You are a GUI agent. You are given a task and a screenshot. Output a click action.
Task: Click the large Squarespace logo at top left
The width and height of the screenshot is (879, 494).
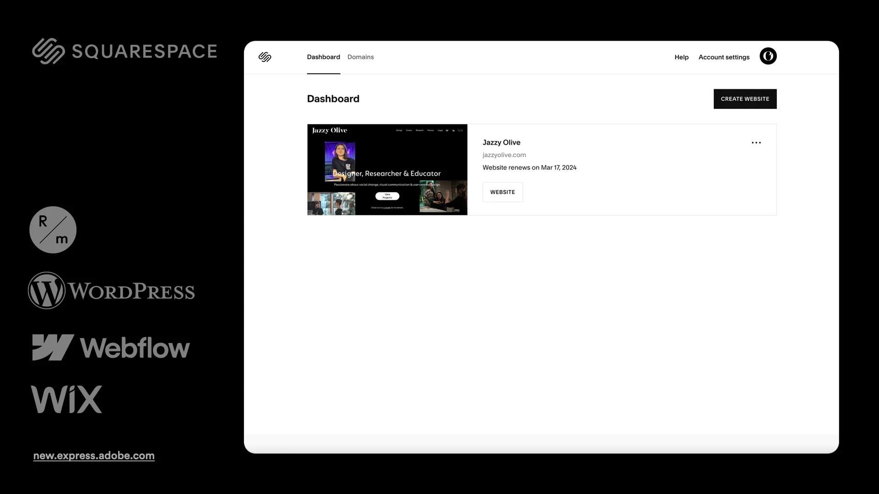tap(125, 51)
